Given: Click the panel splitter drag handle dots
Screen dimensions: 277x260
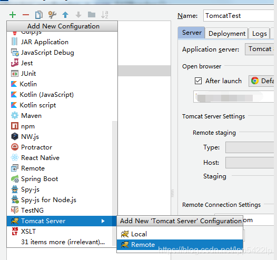Looking at the screenshot, I should click(x=173, y=193).
